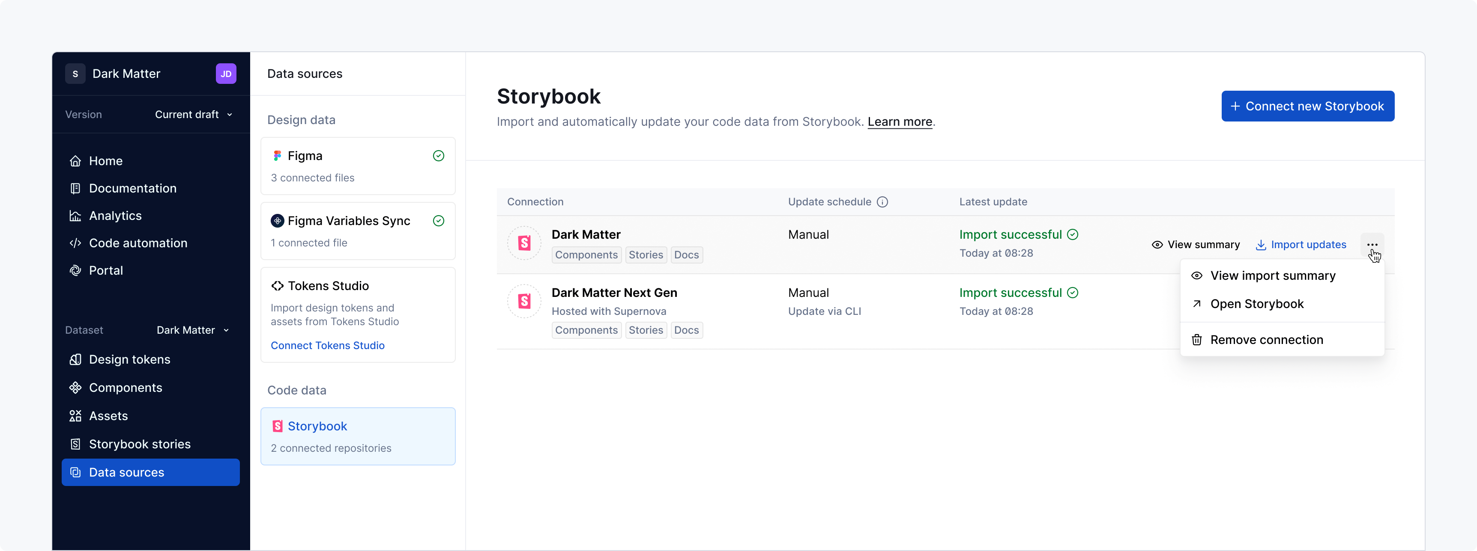Click the Dark Matter connection Storybook icon
1477x551 pixels.
524,243
